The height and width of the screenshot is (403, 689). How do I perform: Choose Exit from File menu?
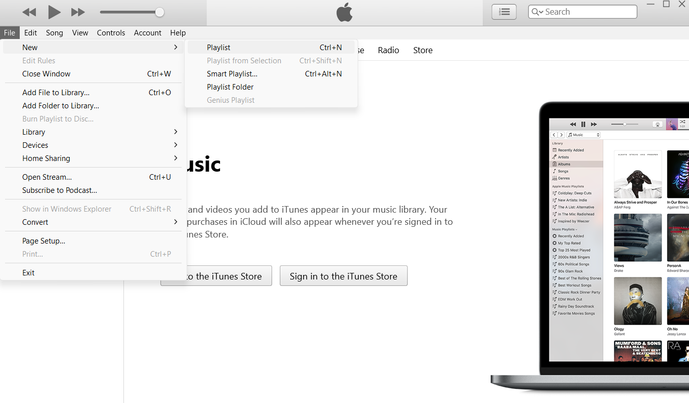click(93, 272)
